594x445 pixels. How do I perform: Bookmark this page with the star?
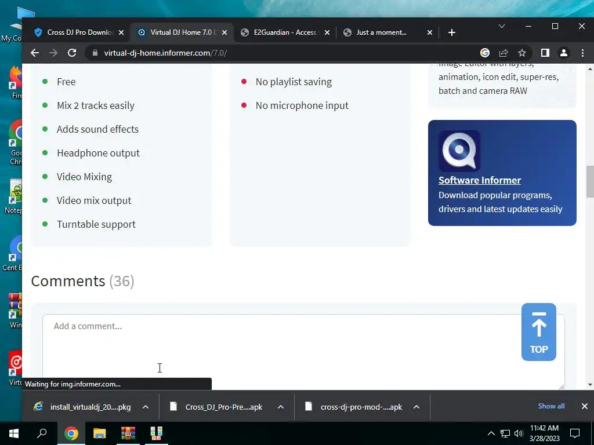click(522, 53)
